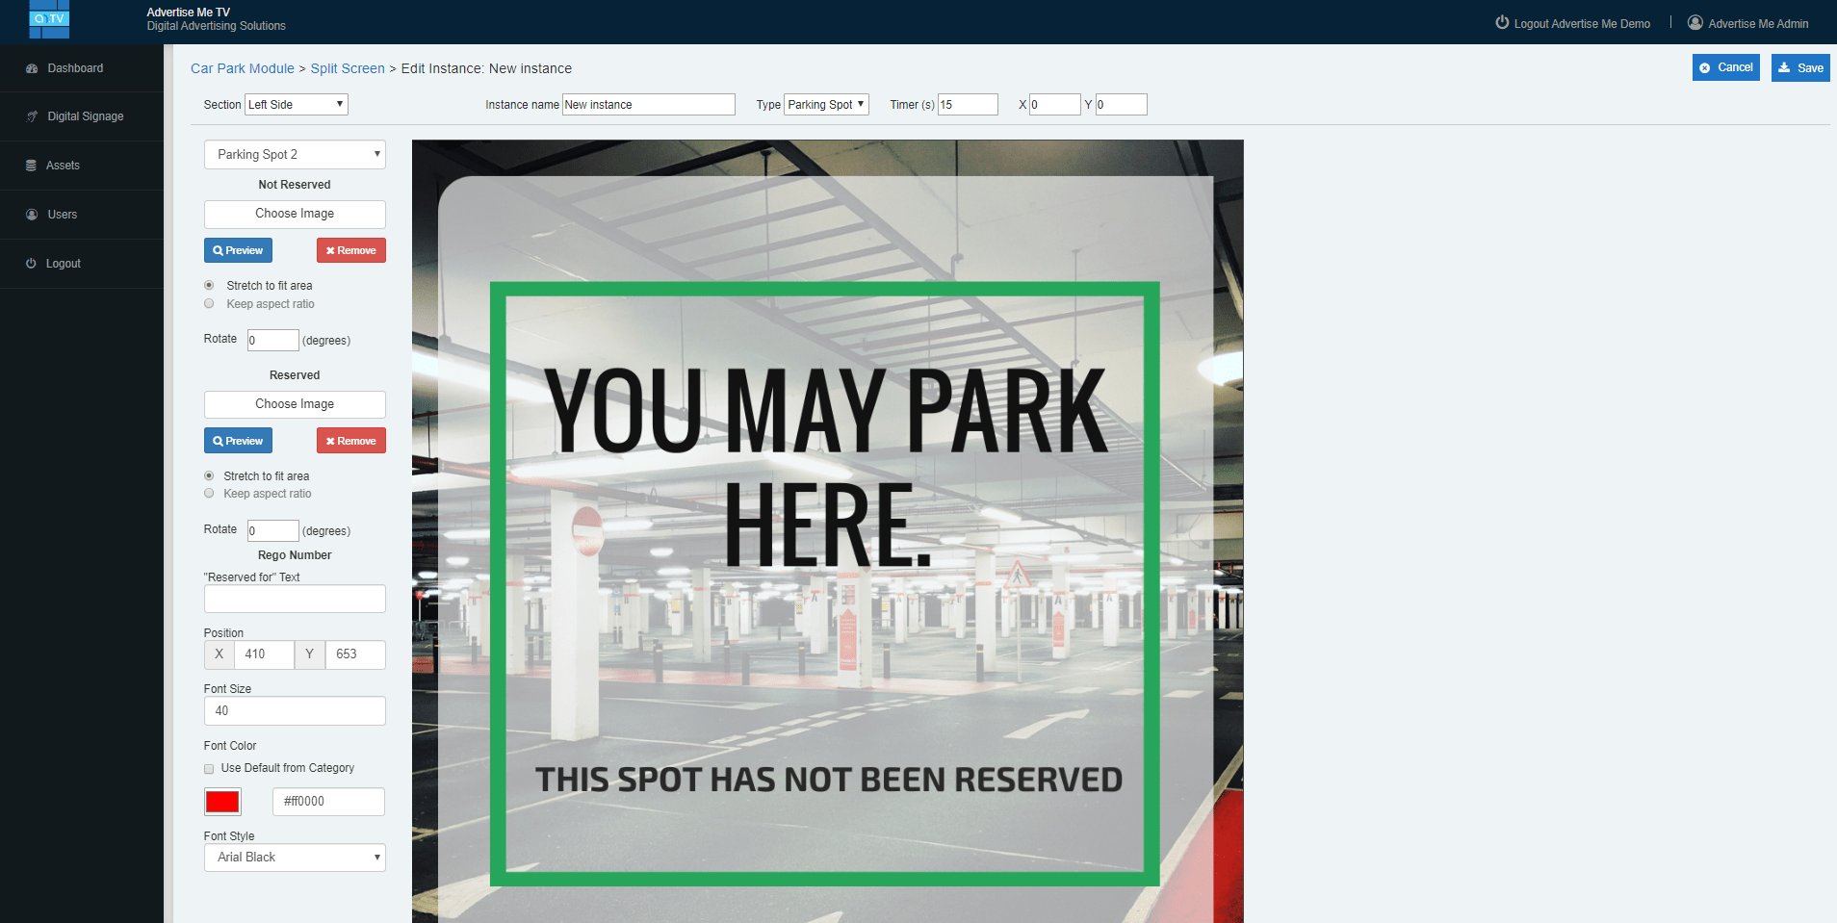Go to Car Park Module breadcrumb
The width and height of the screenshot is (1837, 923).
[242, 68]
